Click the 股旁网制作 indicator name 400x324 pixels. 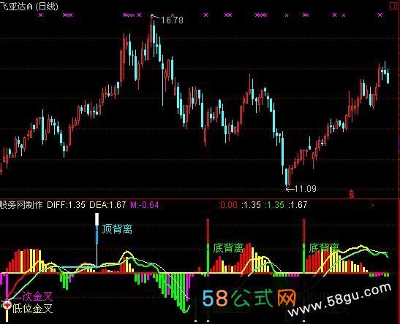(21, 205)
